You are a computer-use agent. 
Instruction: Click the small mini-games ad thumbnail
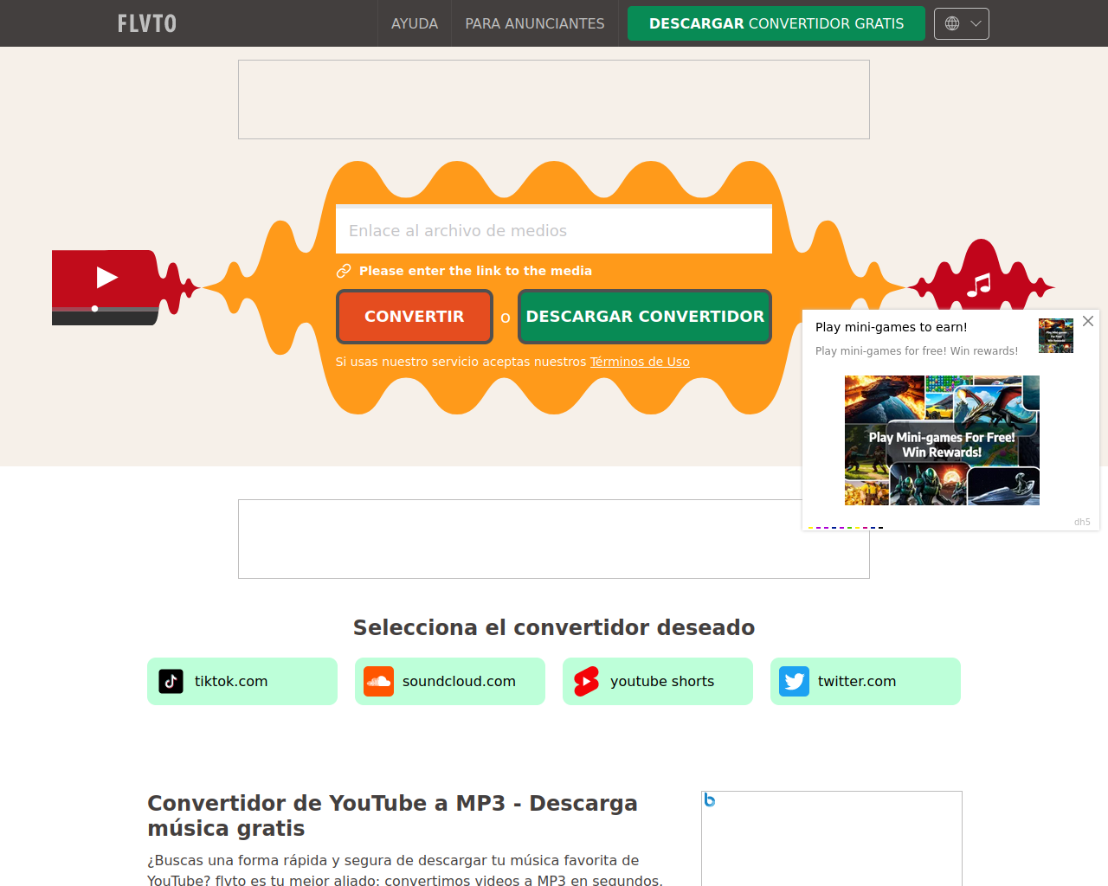click(x=1056, y=336)
